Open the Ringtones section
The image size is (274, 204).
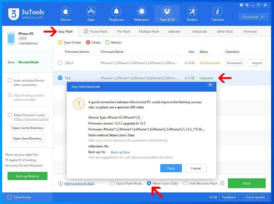pyautogui.click(x=116, y=14)
